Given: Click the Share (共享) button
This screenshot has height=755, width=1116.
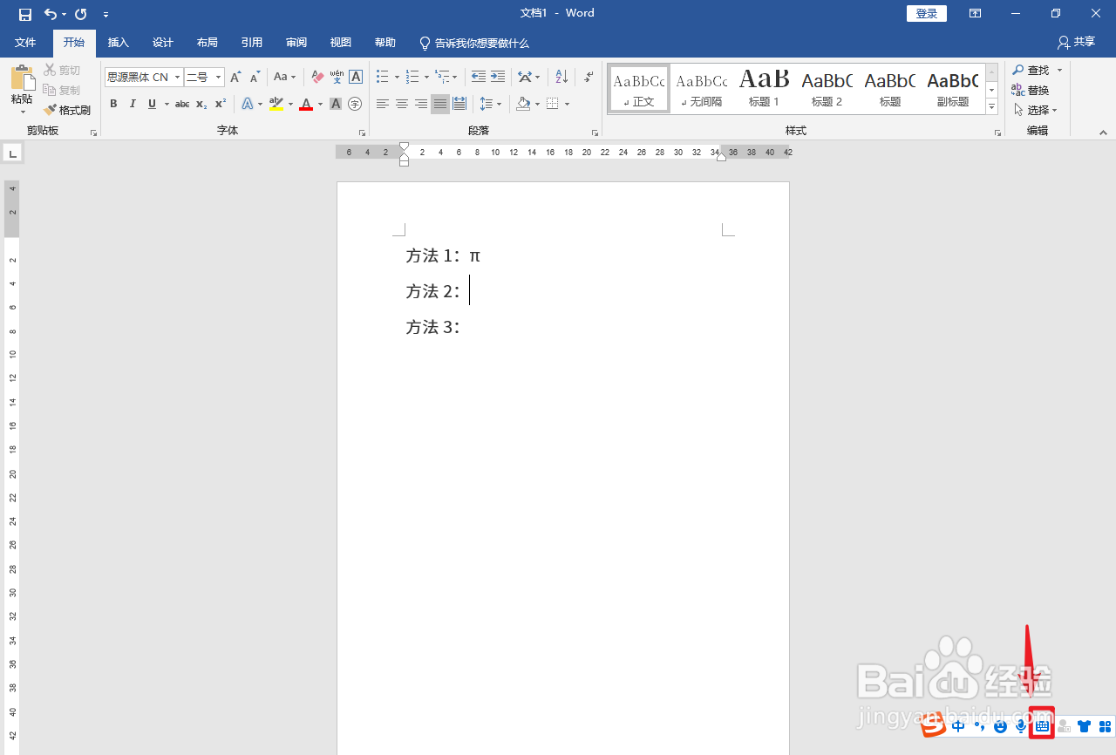Looking at the screenshot, I should click(1077, 42).
